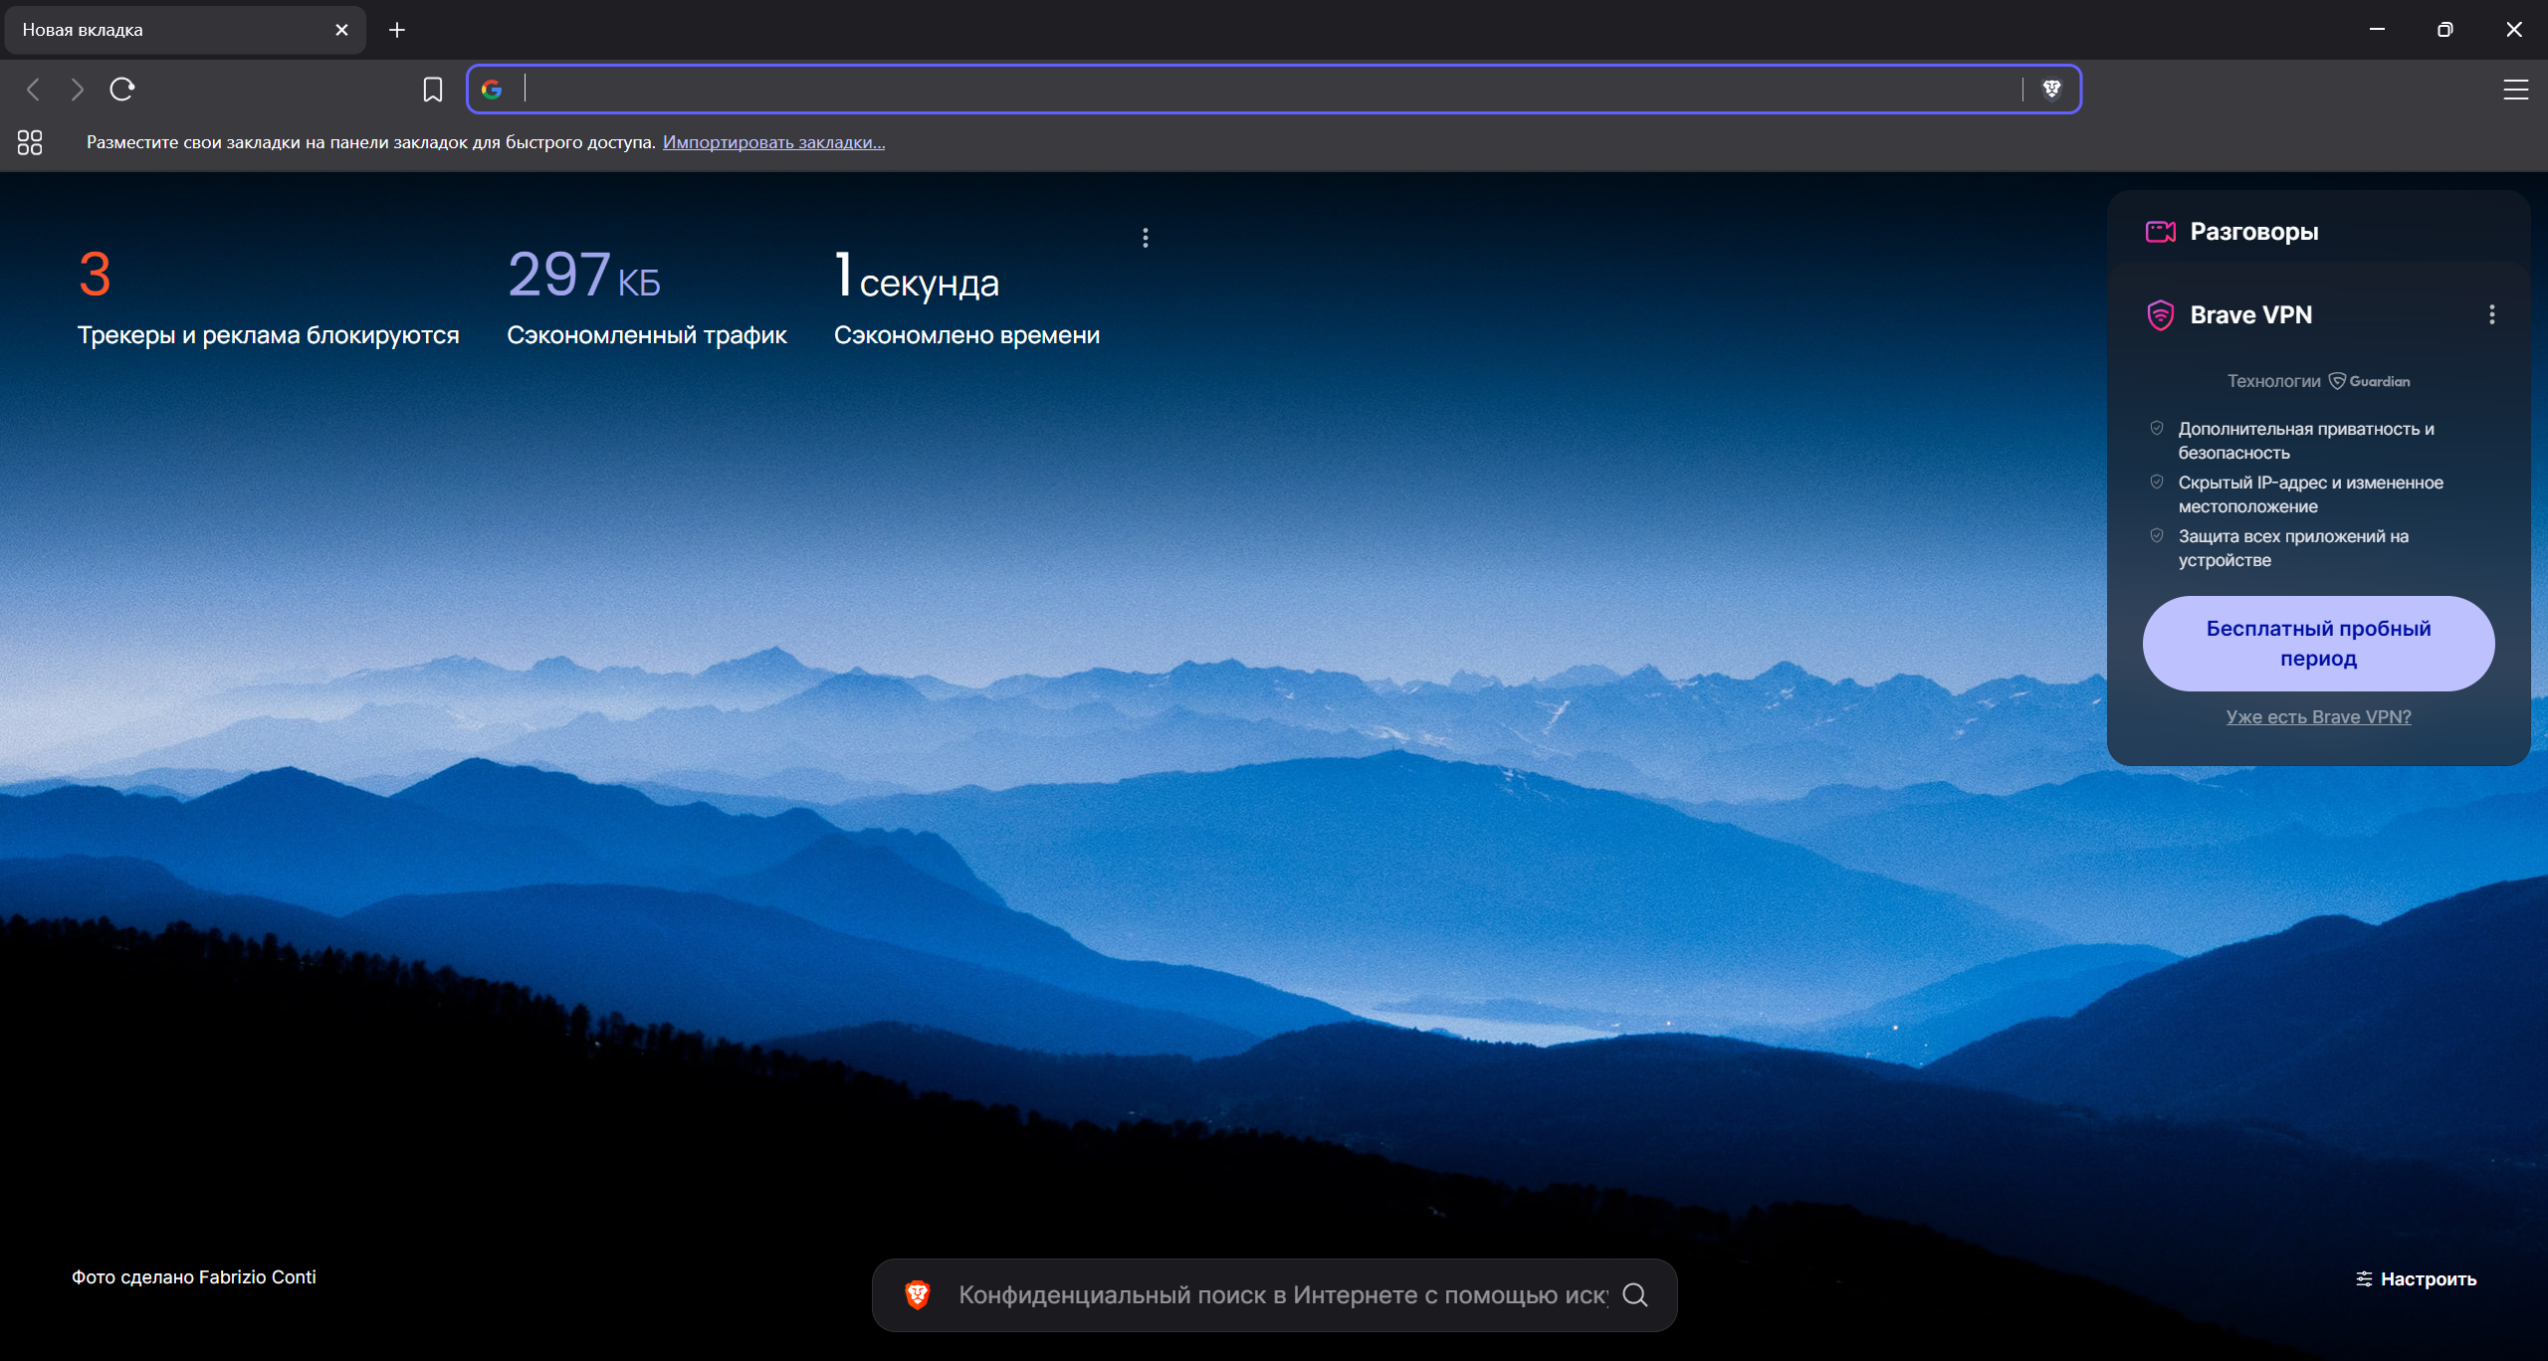
Task: Open the Brave VPN card options menu
Action: tap(2491, 314)
